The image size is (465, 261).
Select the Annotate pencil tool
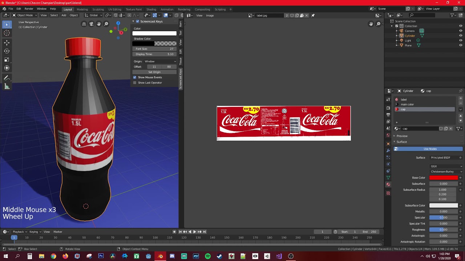(x=7, y=78)
